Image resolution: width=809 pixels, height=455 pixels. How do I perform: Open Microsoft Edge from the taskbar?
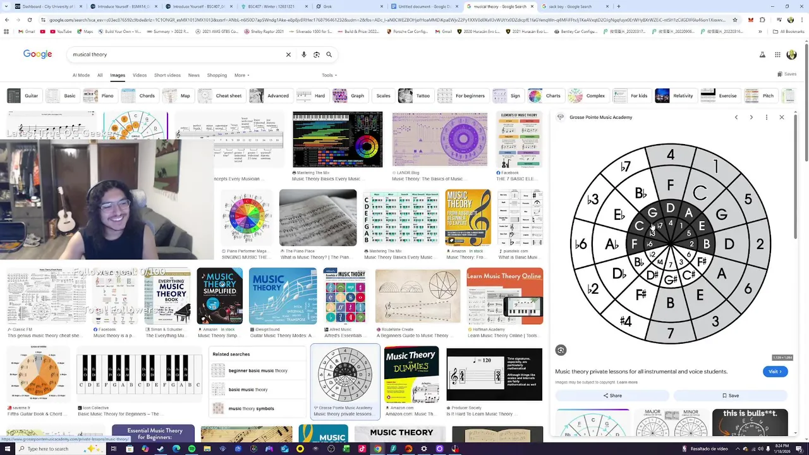coord(176,449)
